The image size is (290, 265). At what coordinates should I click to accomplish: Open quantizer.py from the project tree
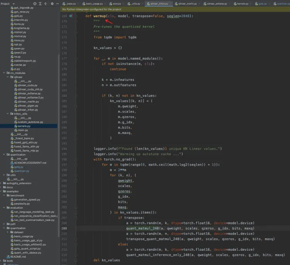[22, 171]
